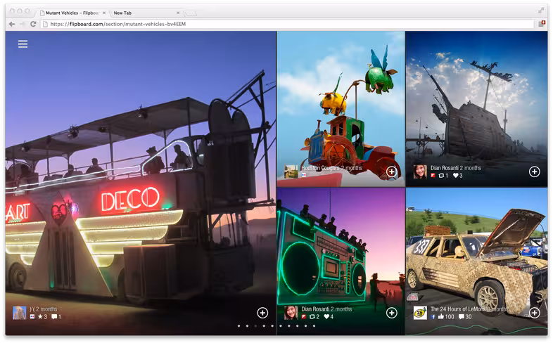Add the Art Deco bus photo with plus icon
This screenshot has height=343, width=553.
(x=262, y=313)
